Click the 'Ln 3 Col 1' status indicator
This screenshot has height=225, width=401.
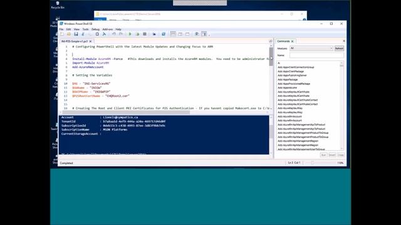click(x=294, y=162)
